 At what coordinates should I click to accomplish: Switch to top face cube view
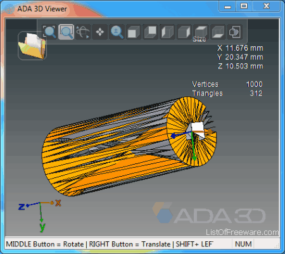point(201,32)
